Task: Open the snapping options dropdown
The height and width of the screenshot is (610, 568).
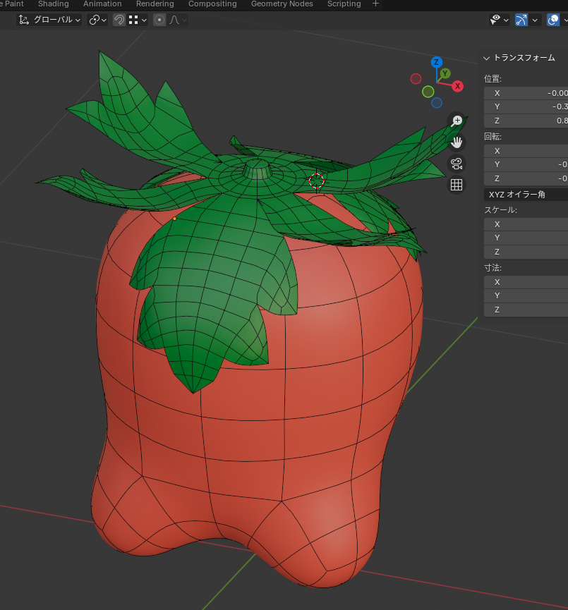Action: click(x=138, y=20)
